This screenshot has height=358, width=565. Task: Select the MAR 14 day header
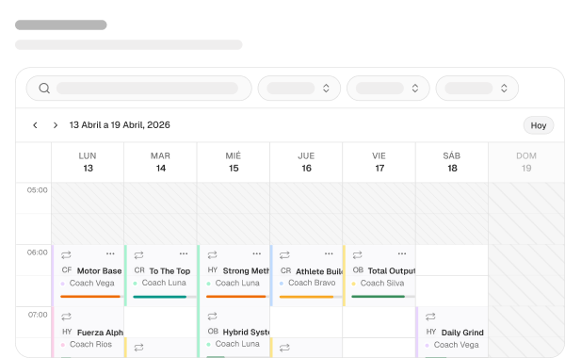pos(160,162)
